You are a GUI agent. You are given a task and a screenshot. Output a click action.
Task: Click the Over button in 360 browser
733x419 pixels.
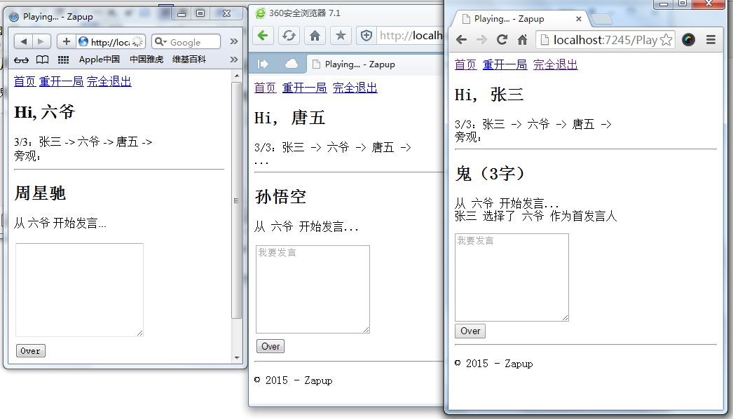[270, 346]
